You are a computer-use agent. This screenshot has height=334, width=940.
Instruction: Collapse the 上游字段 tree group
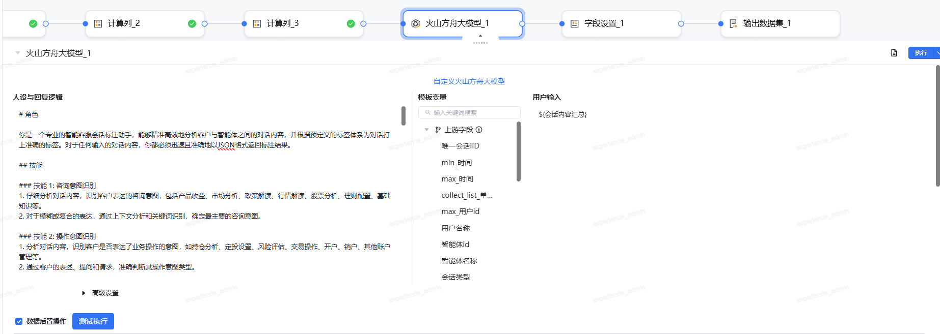pos(427,130)
